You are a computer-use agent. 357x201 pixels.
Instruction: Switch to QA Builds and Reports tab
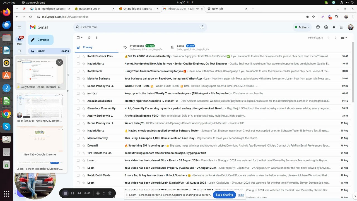click(x=139, y=9)
